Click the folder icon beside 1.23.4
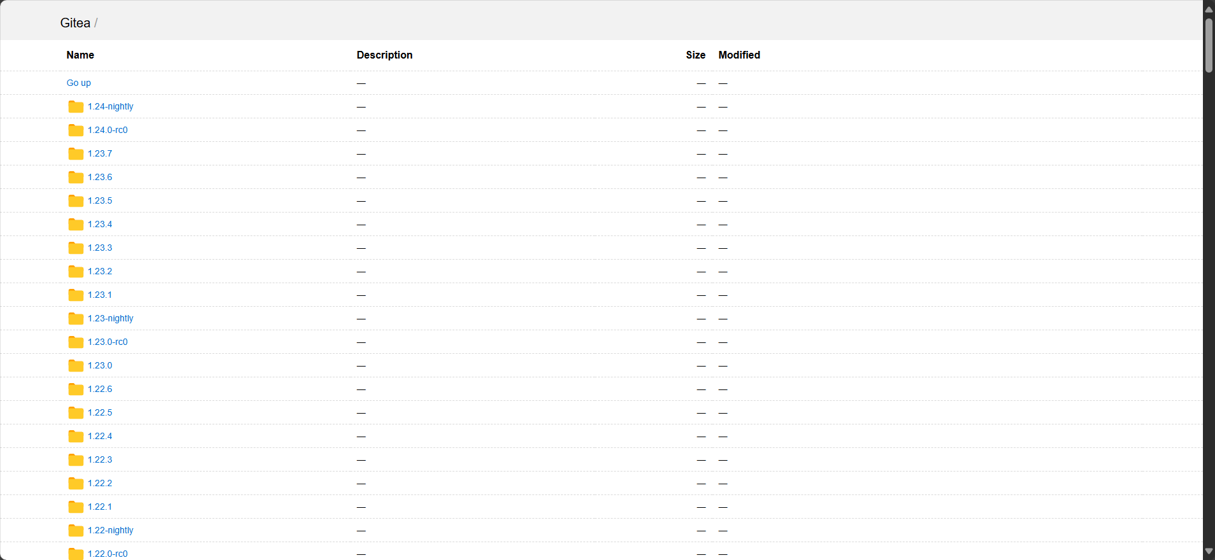Screen dimensions: 1215x560 76,225
